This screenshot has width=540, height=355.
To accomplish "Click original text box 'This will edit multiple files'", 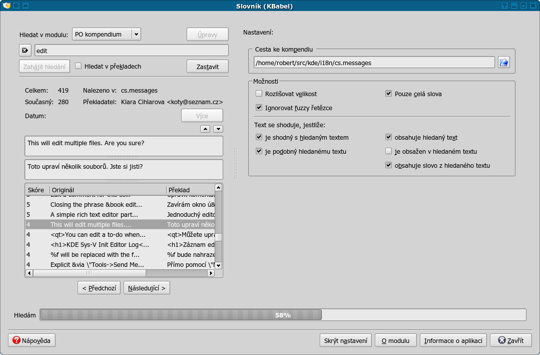I will tap(124, 146).
